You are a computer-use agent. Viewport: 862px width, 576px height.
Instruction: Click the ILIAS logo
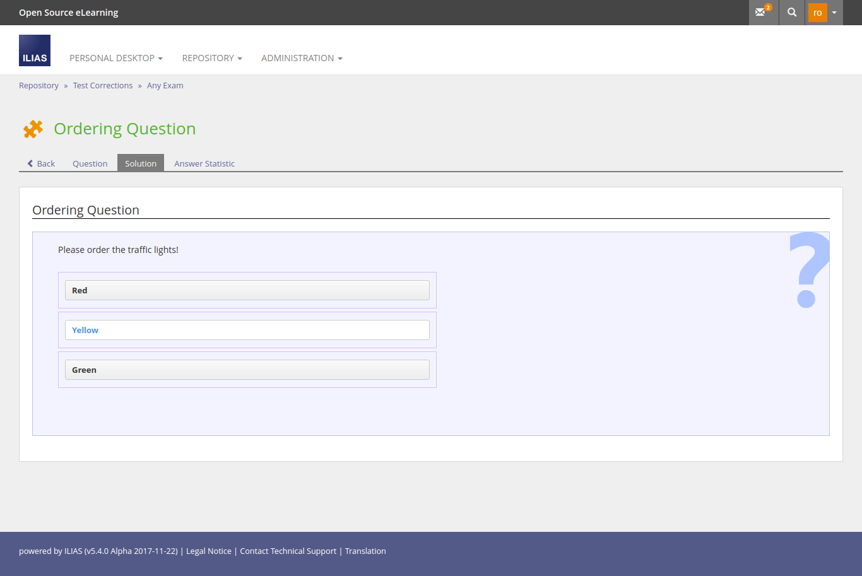[x=35, y=50]
